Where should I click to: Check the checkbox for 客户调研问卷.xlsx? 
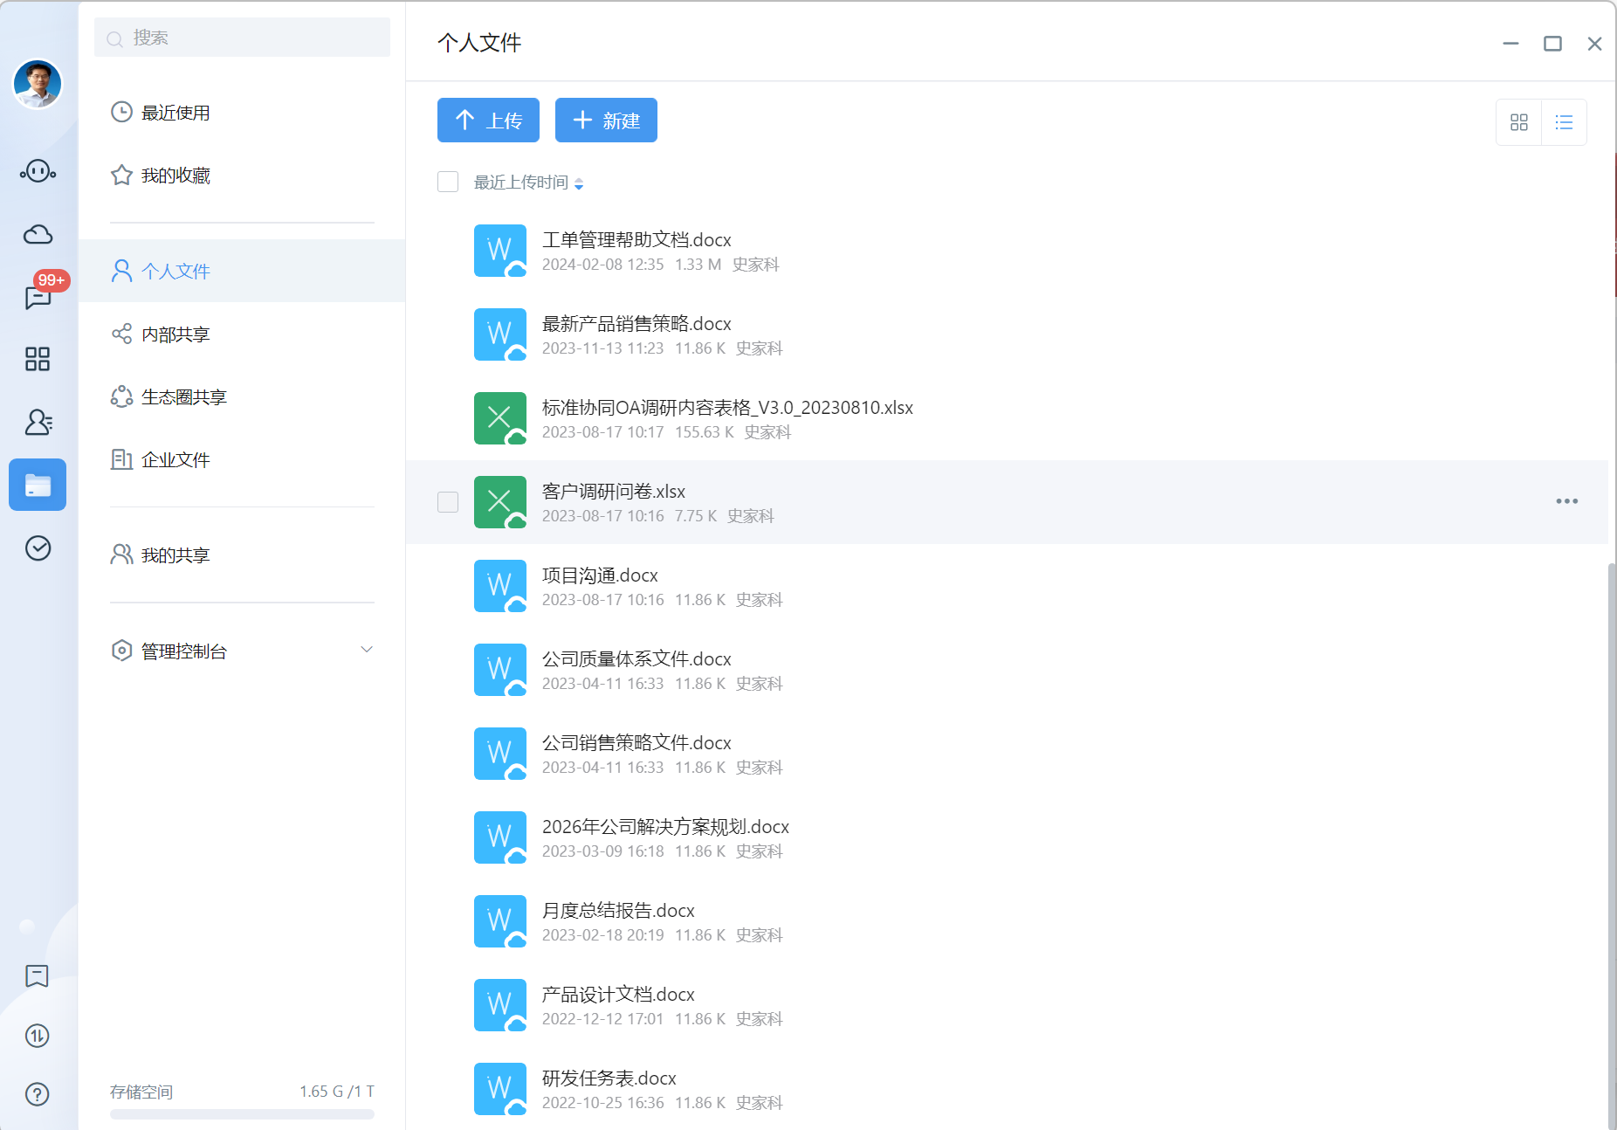pos(448,502)
